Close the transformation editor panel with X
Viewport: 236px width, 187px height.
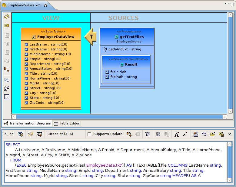click(x=230, y=134)
